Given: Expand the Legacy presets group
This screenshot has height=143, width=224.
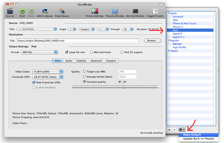Looking at the screenshot, I should tap(169, 51).
